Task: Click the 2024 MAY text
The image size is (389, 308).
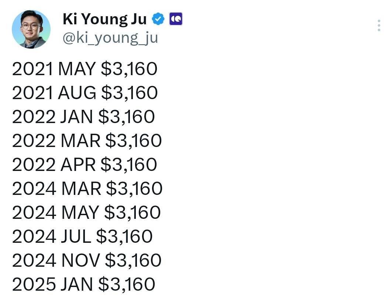Action: click(x=55, y=213)
